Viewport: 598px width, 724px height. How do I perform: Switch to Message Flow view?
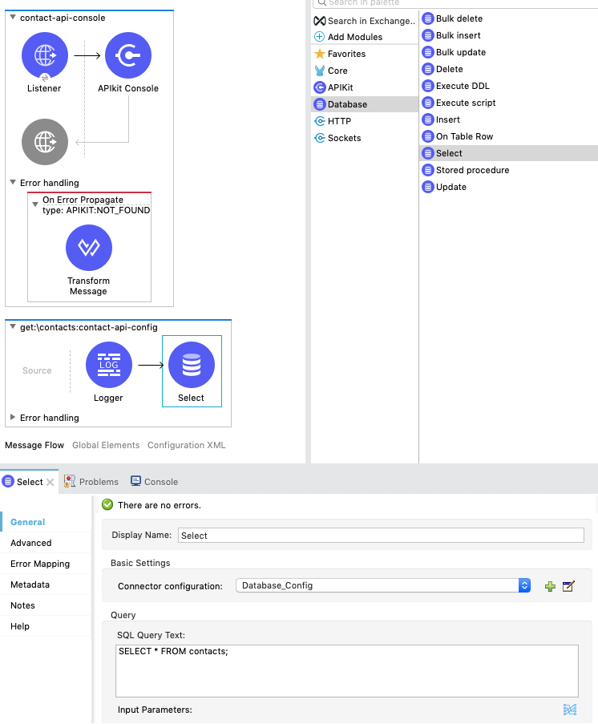click(34, 445)
